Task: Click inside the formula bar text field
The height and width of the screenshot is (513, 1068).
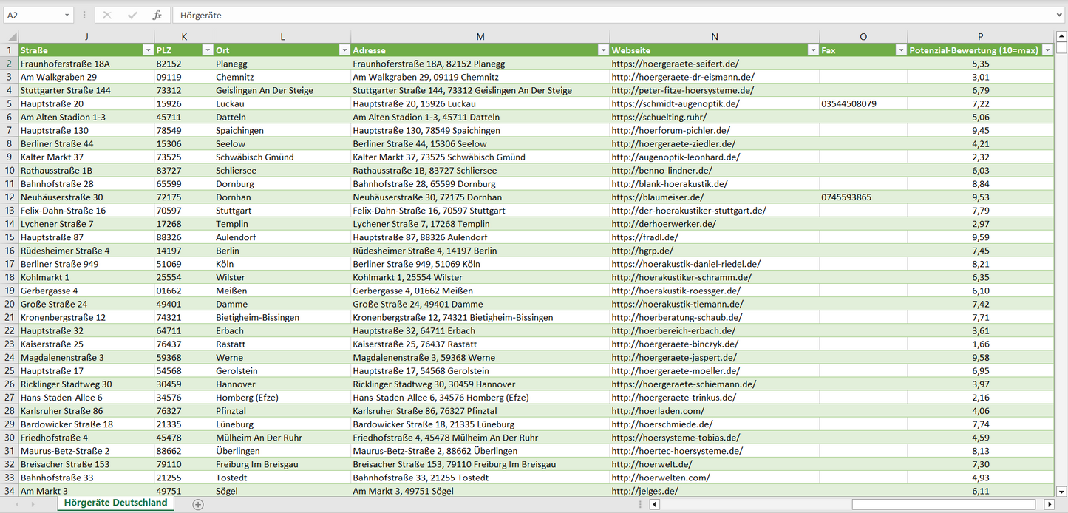Action: tap(591, 15)
